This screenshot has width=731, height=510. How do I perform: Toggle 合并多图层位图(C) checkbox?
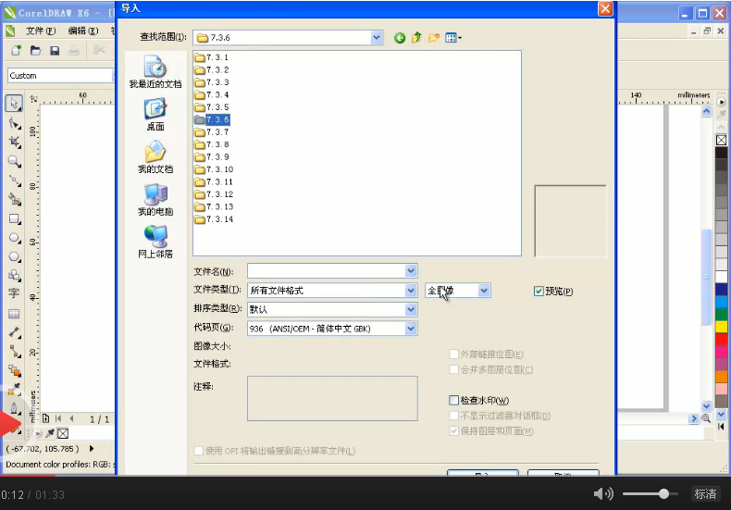pyautogui.click(x=453, y=369)
